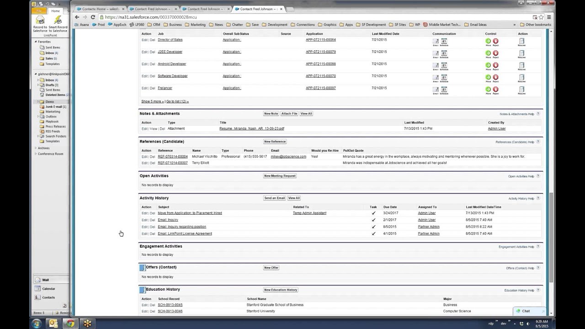Expand Demo folder in Outlook
The width and height of the screenshot is (585, 329).
(39, 101)
